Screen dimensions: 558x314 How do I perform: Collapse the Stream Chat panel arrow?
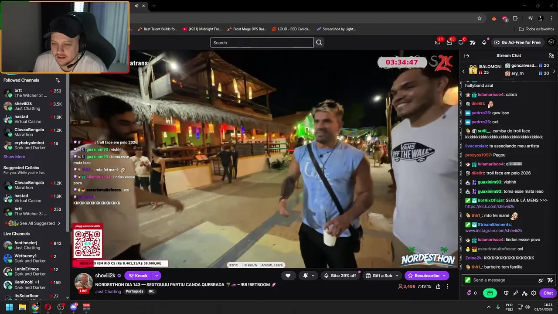pos(466,56)
